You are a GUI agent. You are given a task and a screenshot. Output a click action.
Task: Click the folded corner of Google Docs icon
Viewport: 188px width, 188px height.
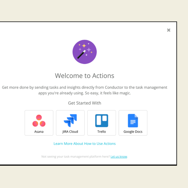click(x=136, y=116)
